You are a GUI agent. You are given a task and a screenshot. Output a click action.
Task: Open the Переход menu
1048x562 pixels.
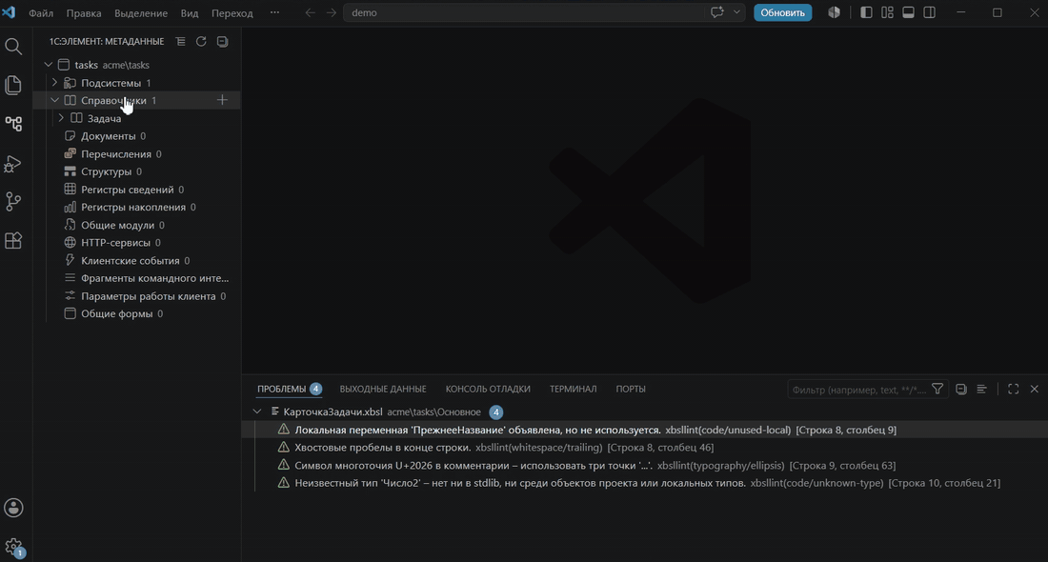(x=232, y=12)
